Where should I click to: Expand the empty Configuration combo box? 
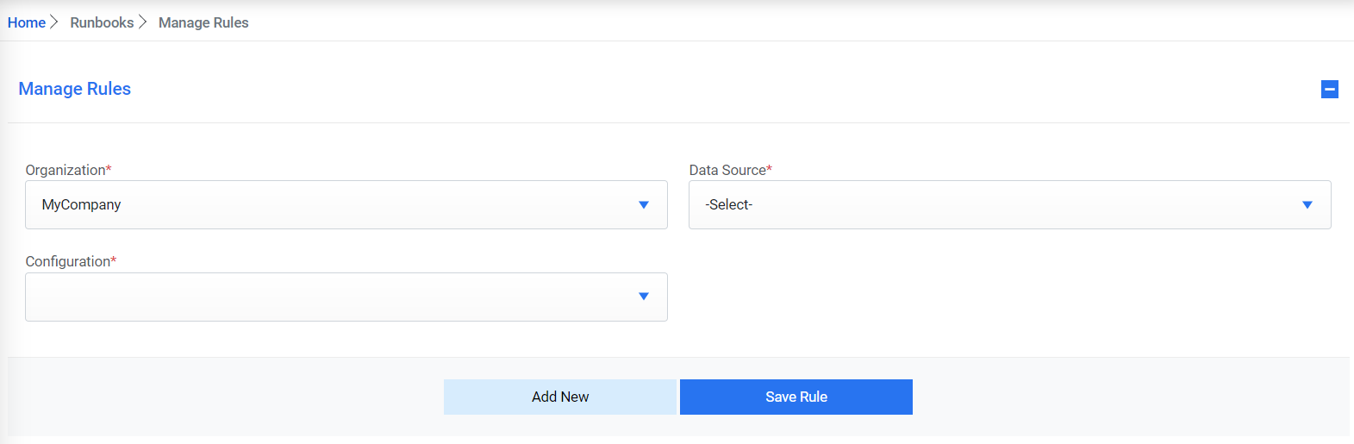[x=345, y=297]
